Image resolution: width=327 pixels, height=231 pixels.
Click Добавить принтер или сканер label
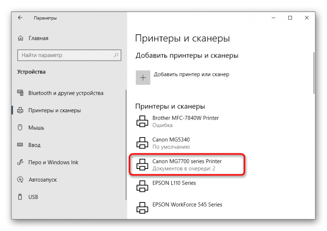[191, 74]
